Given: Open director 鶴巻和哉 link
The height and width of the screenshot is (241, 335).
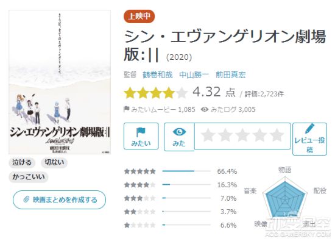Looking at the screenshot, I should point(158,74).
